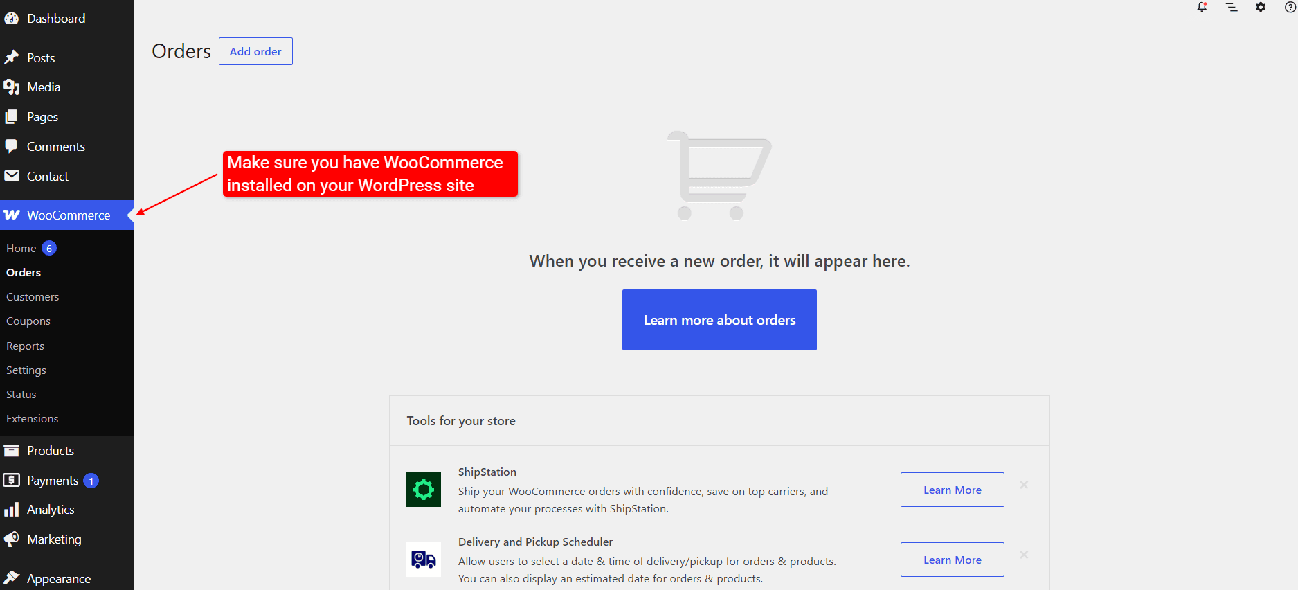Click the Contact envelope icon
The height and width of the screenshot is (590, 1298).
(11, 176)
